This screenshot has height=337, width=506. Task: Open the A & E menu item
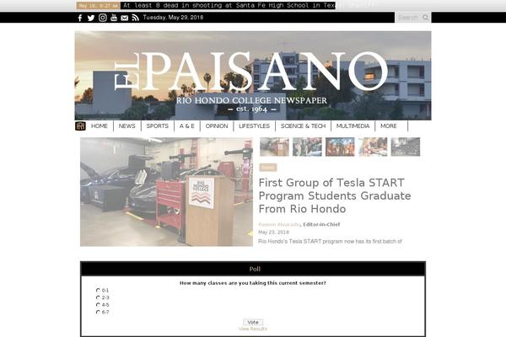click(187, 126)
